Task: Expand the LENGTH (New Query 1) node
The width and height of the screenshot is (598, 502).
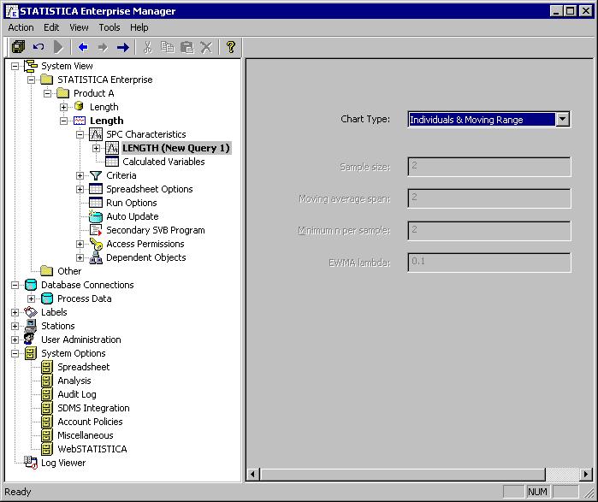Action: click(x=96, y=148)
